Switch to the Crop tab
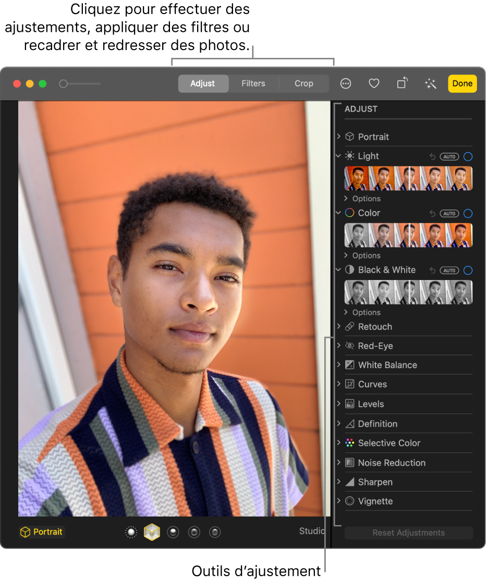The width and height of the screenshot is (487, 584). (x=304, y=83)
